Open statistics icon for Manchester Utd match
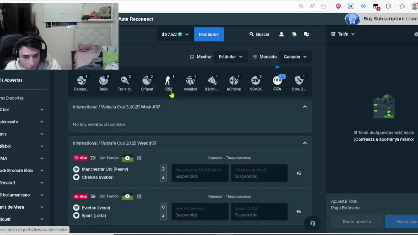Screen dimensions: 418x235 click(139, 158)
